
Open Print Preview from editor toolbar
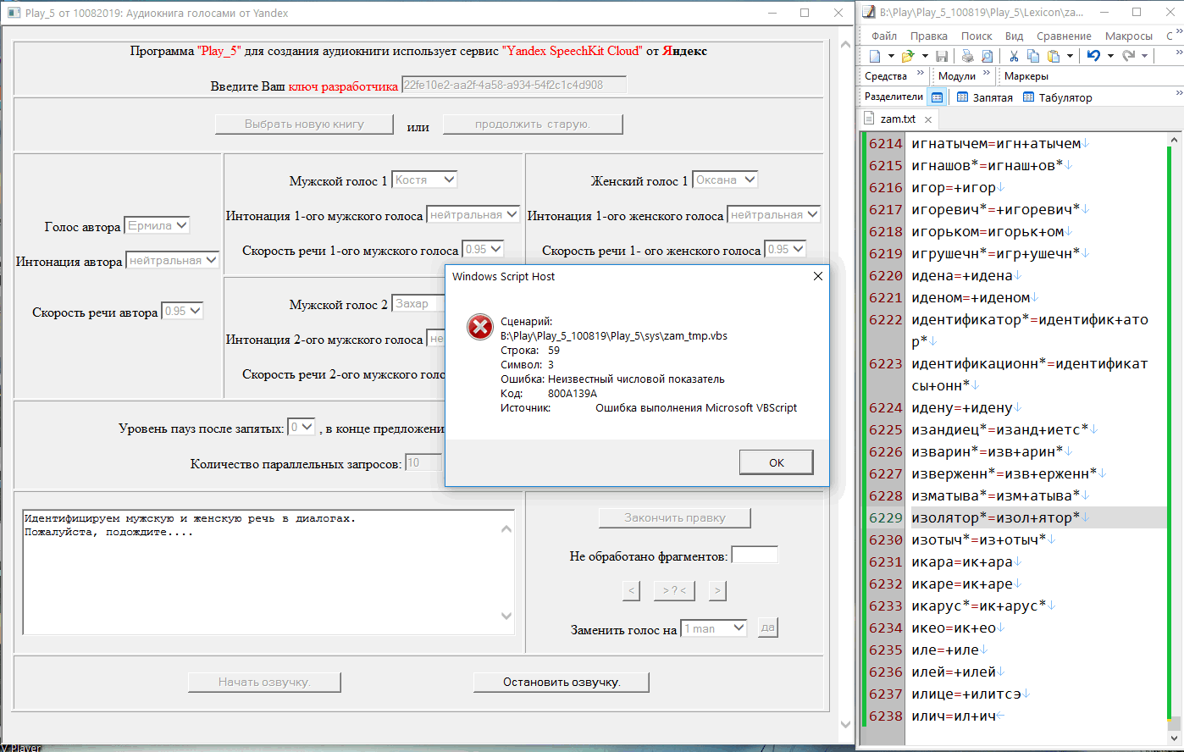(987, 56)
